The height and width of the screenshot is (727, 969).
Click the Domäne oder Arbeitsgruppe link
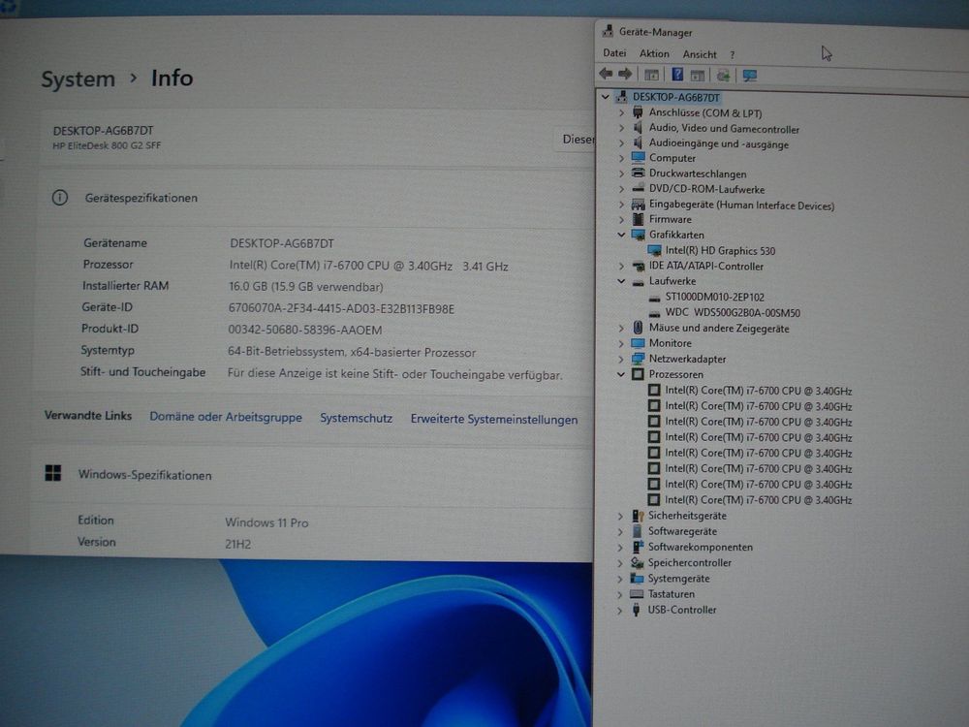click(225, 418)
